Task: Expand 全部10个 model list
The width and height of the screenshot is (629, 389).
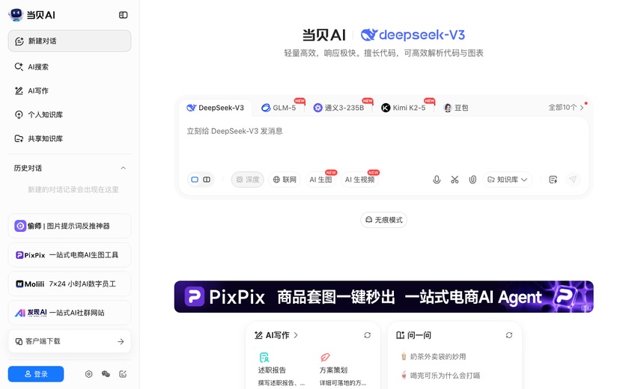Action: (x=566, y=108)
